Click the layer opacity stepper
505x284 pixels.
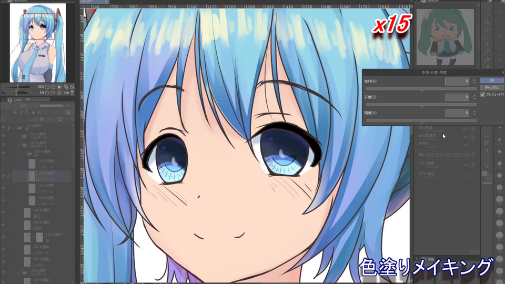tap(73, 106)
